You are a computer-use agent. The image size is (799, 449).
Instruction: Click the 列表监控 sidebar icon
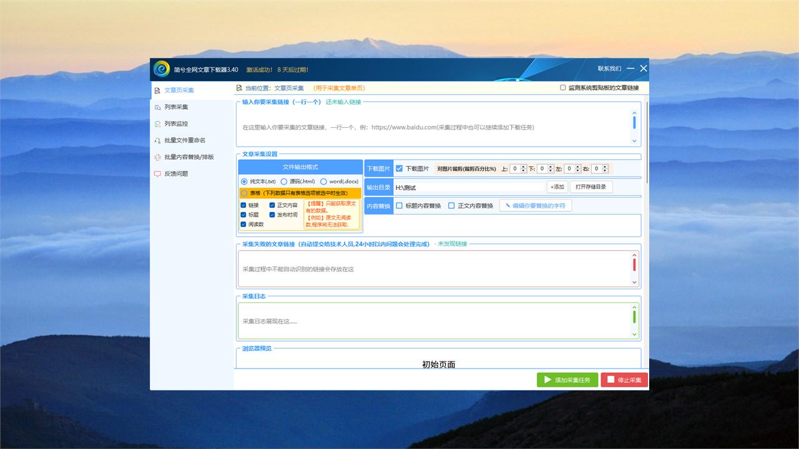coord(157,124)
